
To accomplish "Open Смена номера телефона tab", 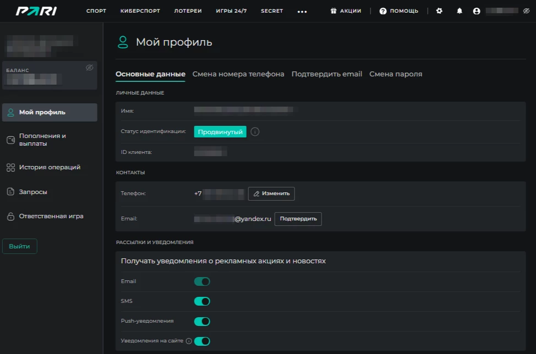I will point(238,74).
